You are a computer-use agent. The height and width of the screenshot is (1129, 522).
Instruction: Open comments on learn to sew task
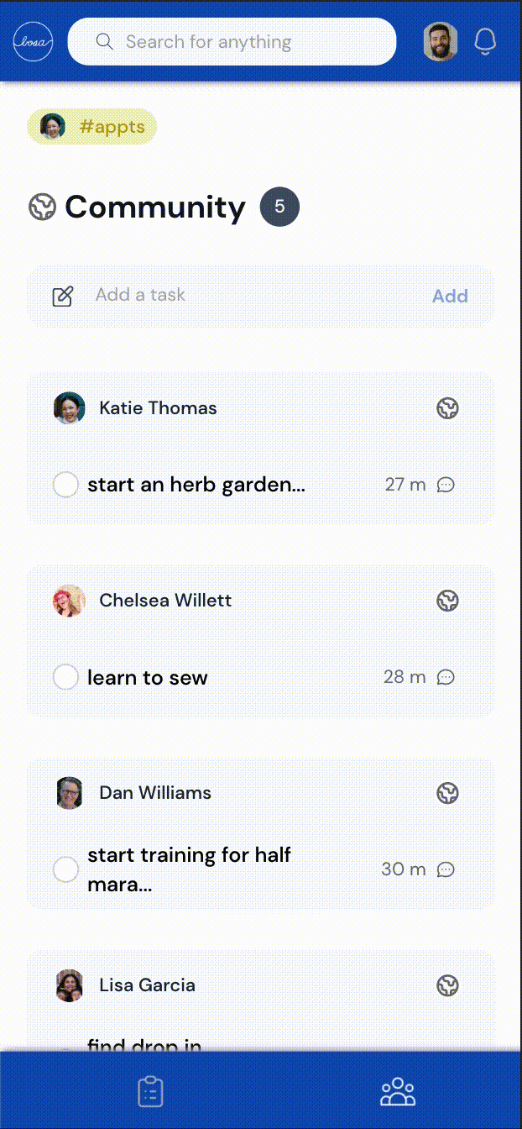point(446,677)
